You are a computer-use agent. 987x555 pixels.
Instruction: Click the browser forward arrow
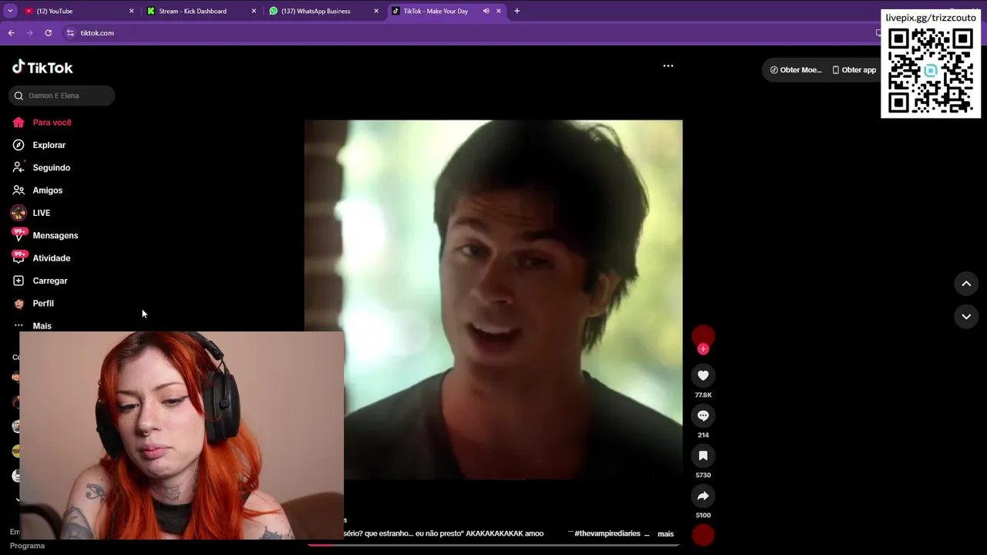[x=29, y=32]
